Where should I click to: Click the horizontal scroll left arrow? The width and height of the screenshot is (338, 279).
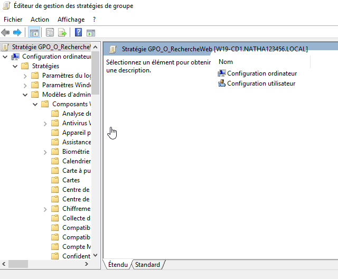[4, 264]
